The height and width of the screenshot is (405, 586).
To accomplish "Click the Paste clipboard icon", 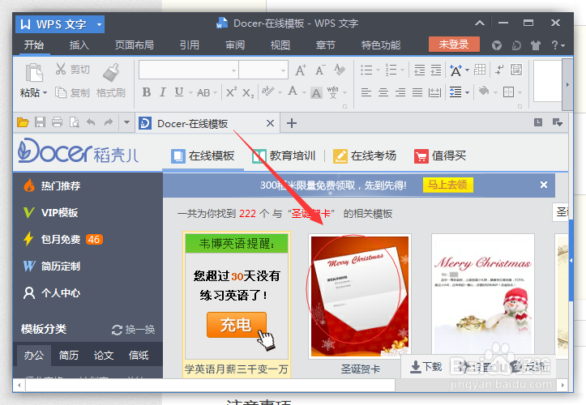I will pos(34,72).
